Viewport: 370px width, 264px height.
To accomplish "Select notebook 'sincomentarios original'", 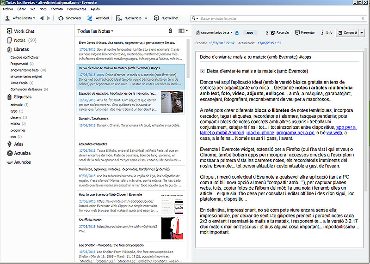I will pyautogui.click(x=26, y=76).
